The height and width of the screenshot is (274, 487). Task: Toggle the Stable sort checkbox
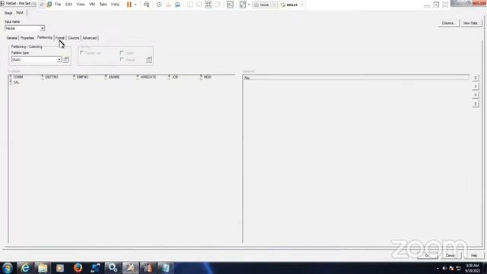pyautogui.click(x=122, y=53)
